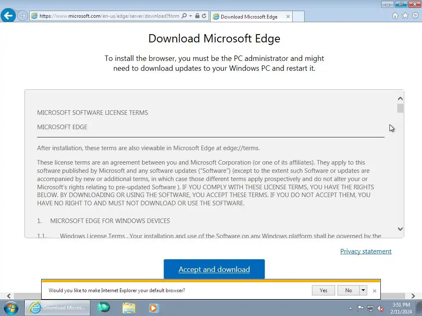Open Action Center flag icon

(x=360, y=308)
